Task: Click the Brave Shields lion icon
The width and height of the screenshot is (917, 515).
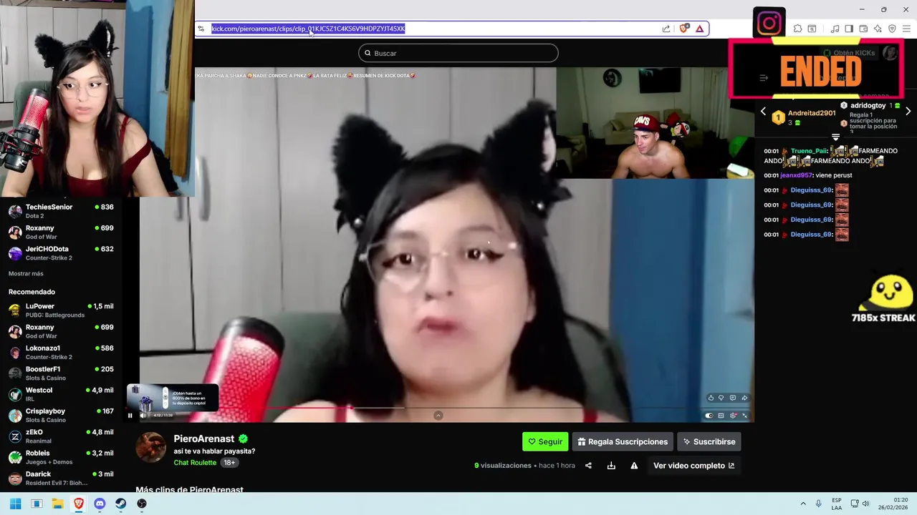Action: tap(683, 29)
